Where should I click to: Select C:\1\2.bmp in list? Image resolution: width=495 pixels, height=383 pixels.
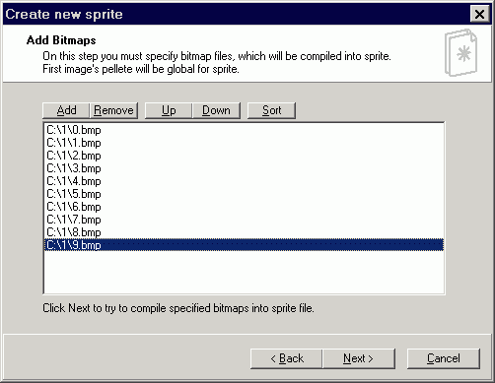244,156
